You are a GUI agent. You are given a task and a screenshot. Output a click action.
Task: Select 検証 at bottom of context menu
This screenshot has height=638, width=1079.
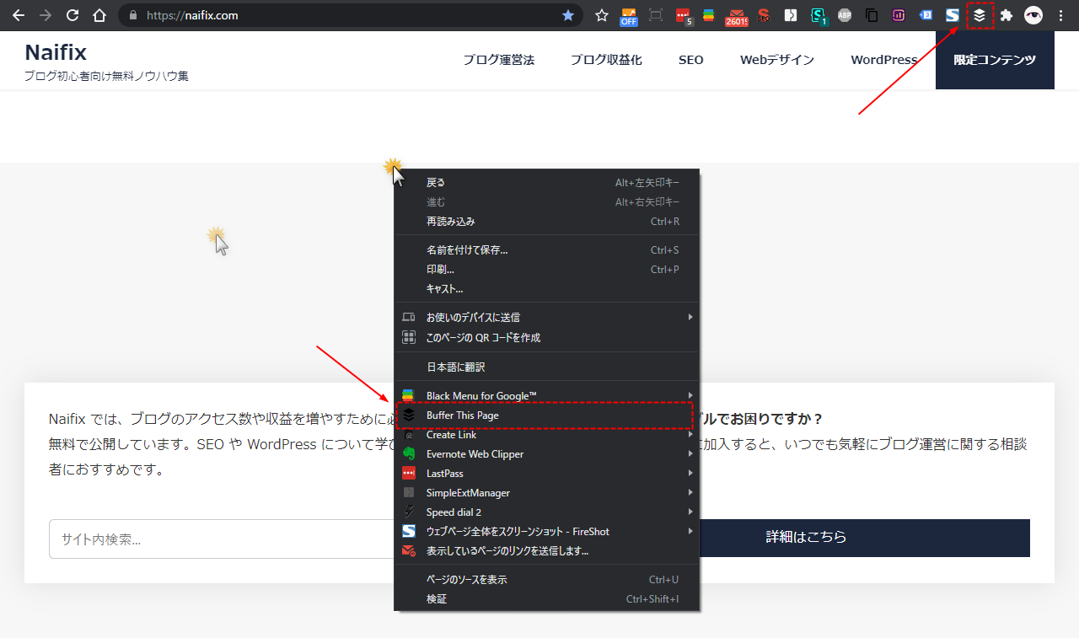pos(547,599)
